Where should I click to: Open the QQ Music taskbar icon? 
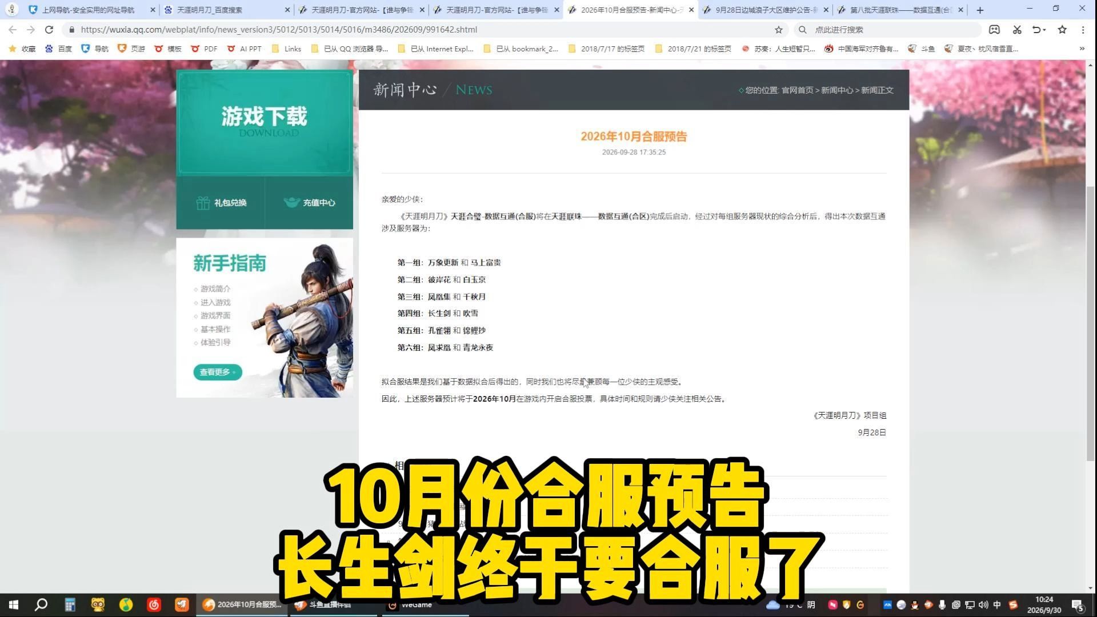(126, 604)
